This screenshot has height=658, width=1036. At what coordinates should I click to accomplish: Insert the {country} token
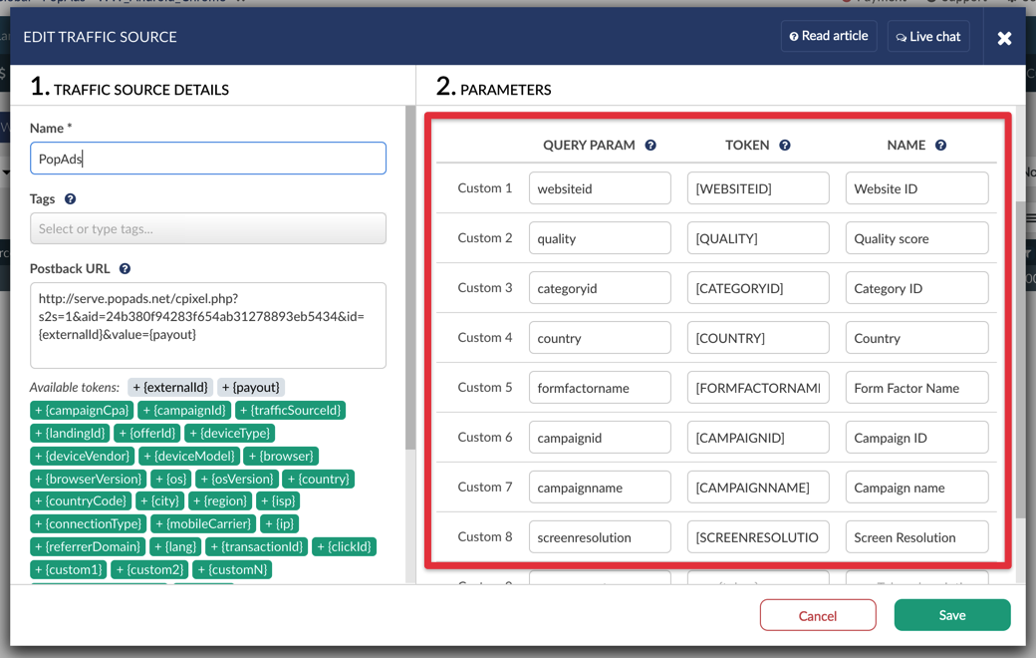click(319, 479)
